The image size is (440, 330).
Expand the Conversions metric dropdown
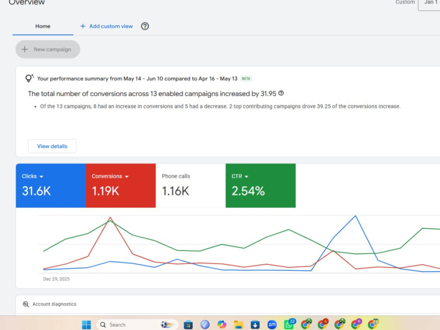[127, 176]
